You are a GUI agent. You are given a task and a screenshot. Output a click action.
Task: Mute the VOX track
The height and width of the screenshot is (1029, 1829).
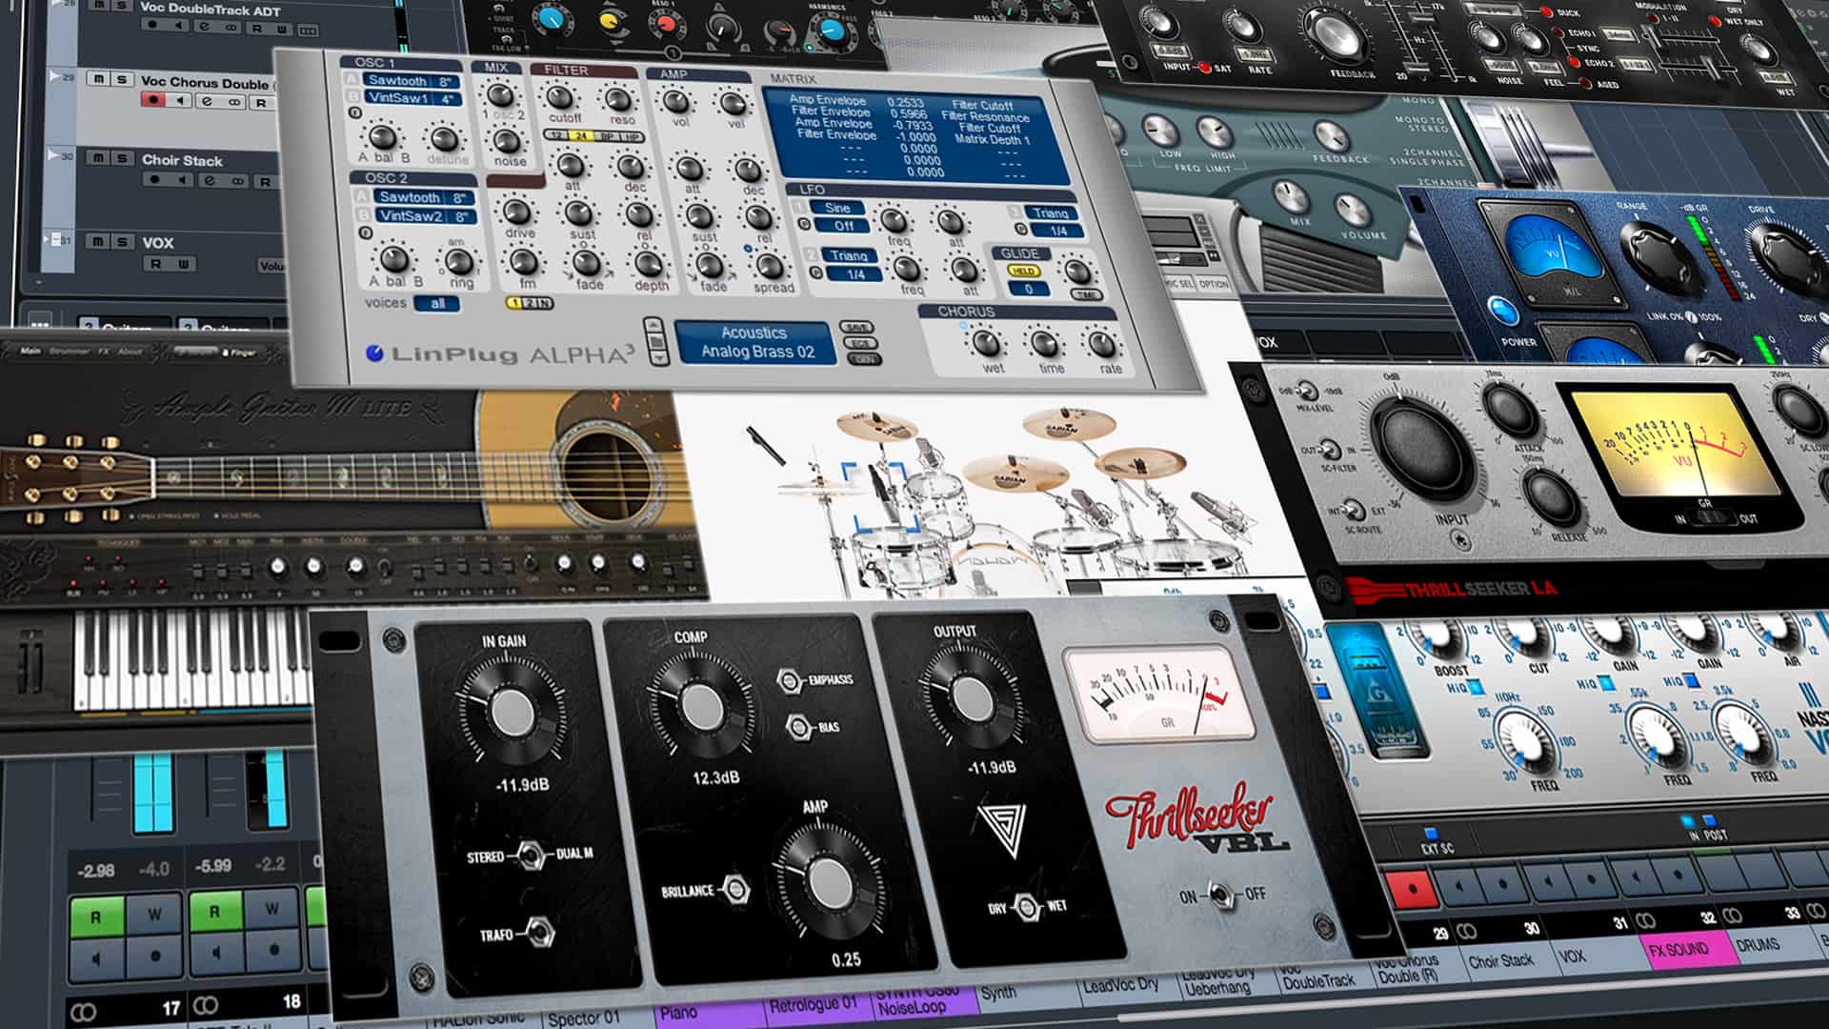pyautogui.click(x=98, y=242)
